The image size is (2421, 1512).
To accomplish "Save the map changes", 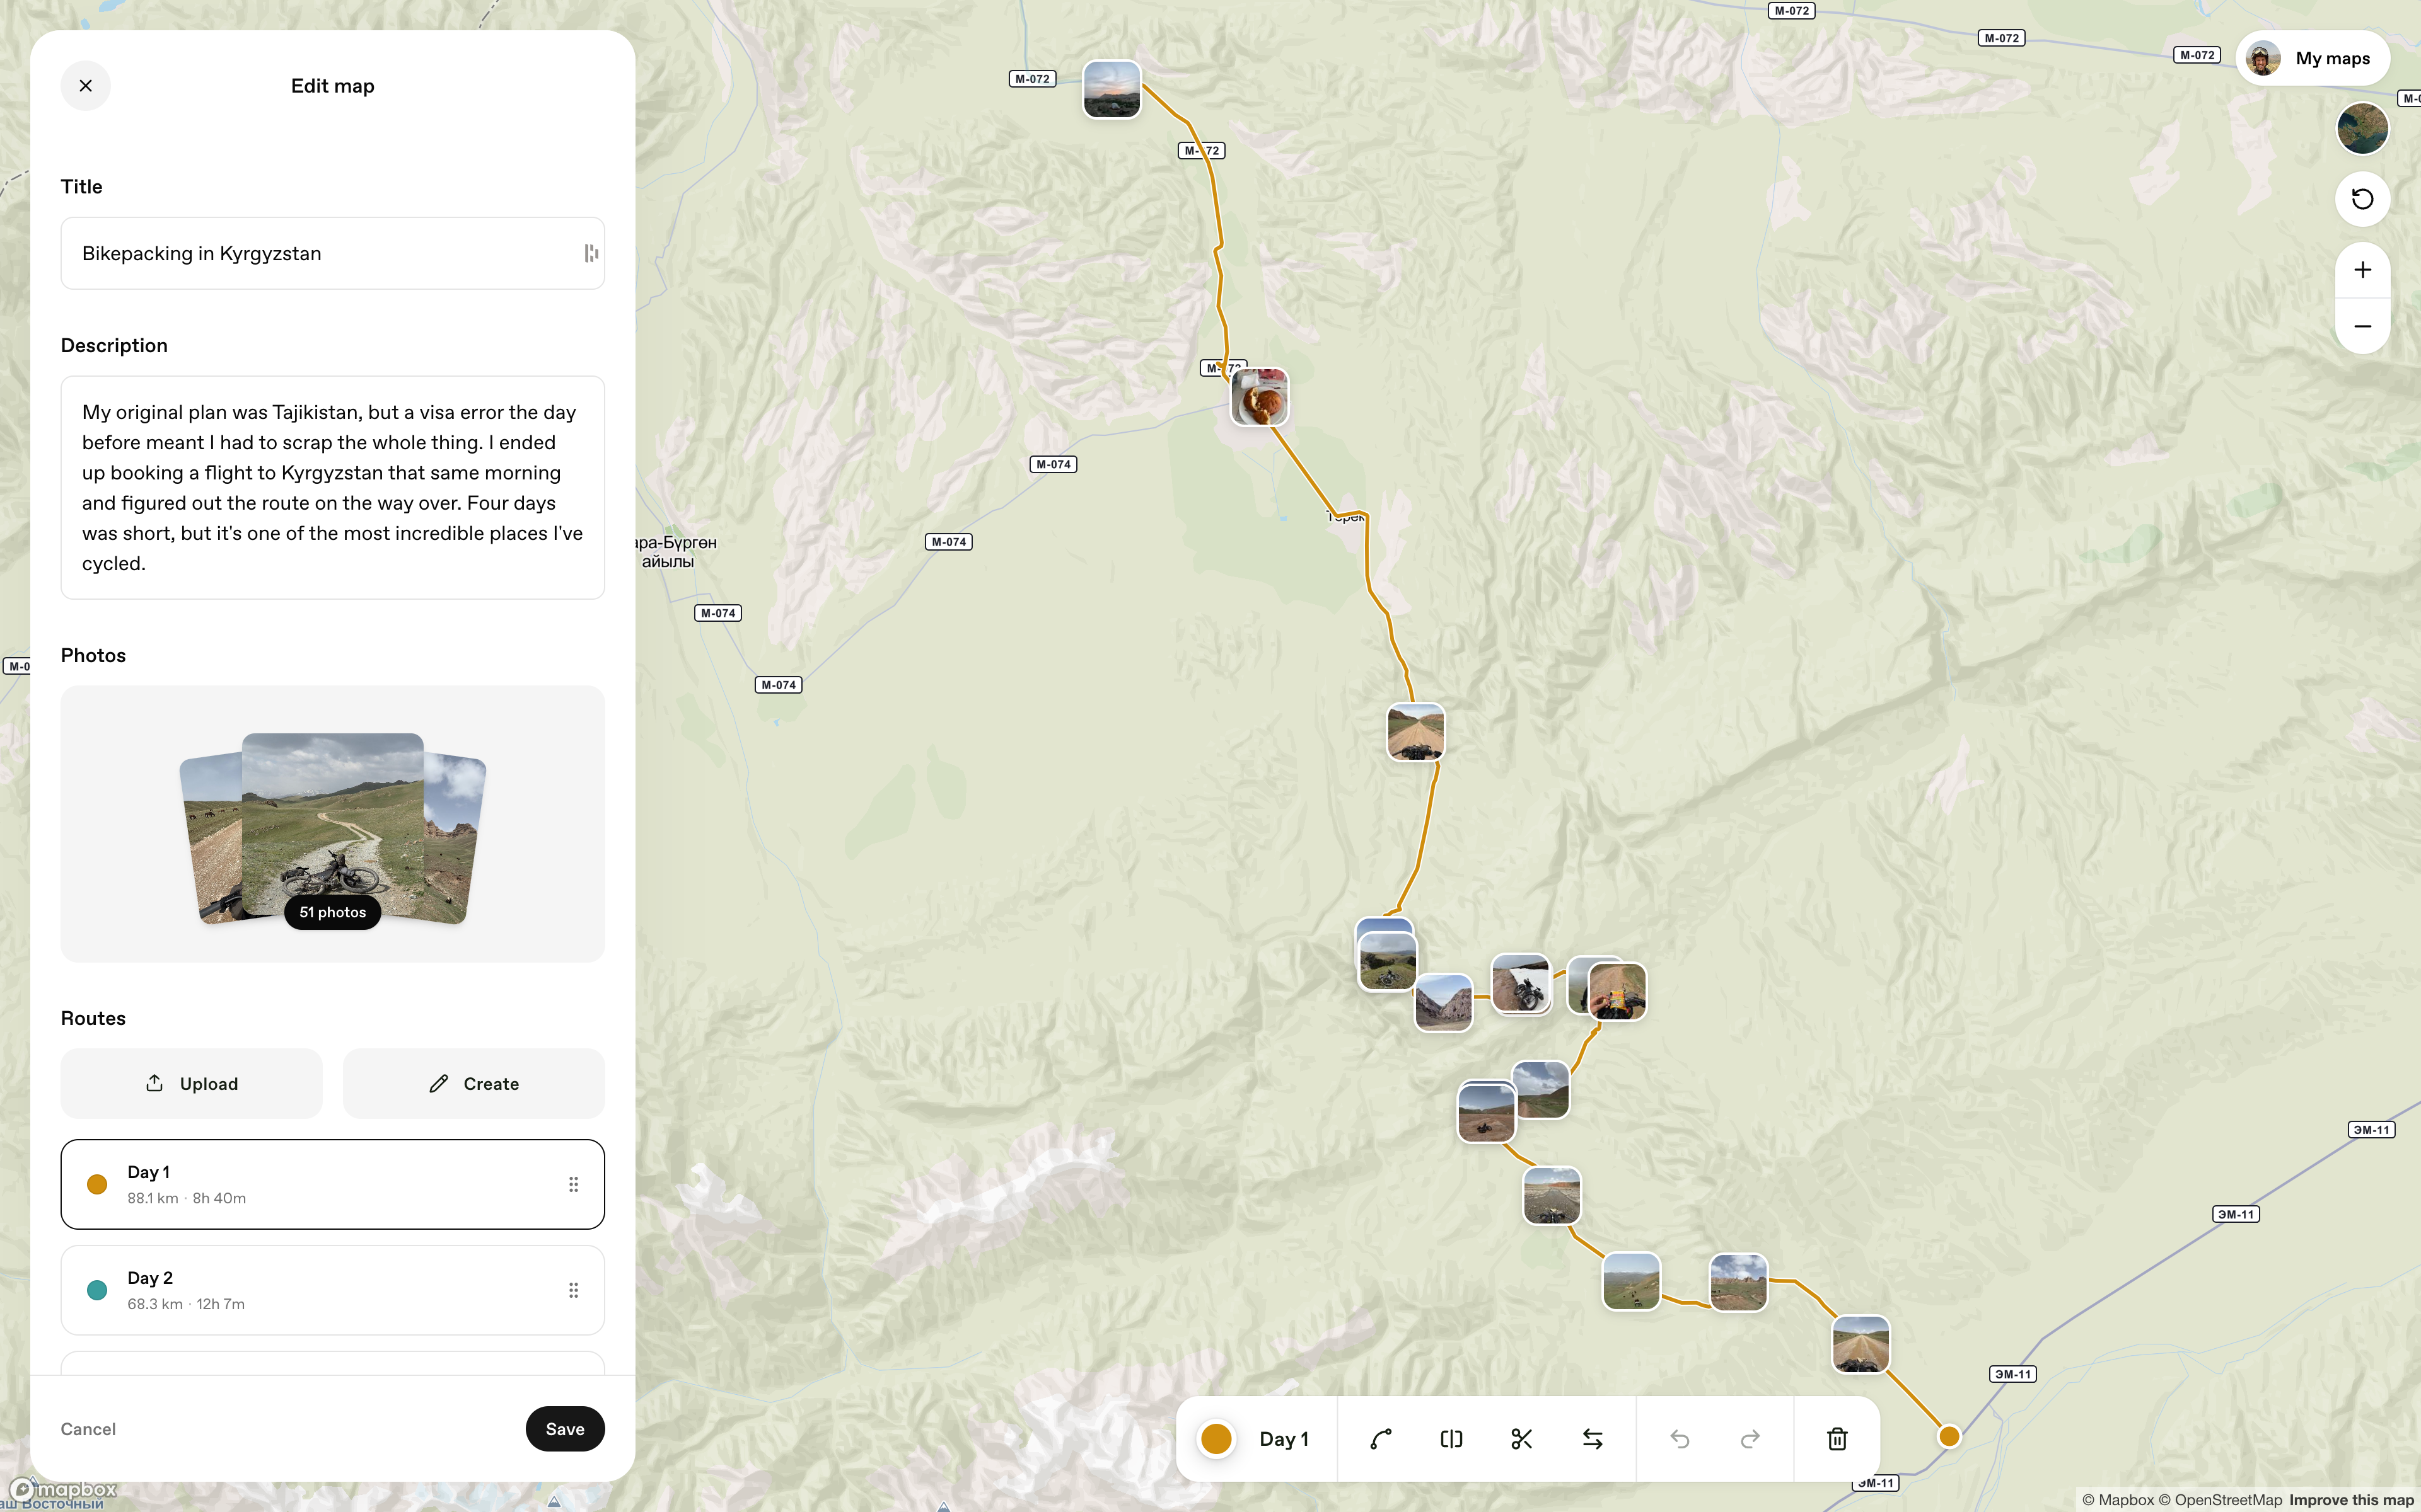I will (x=564, y=1429).
